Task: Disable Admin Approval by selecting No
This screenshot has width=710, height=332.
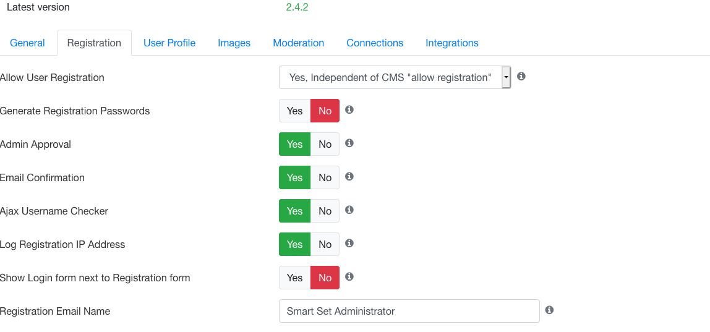Action: point(325,144)
